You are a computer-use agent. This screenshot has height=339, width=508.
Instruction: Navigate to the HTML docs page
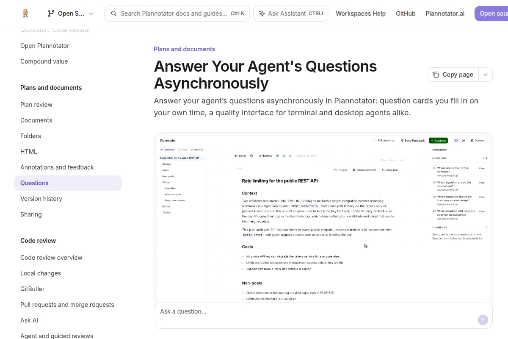[29, 152]
